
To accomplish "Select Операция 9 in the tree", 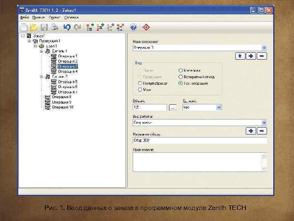I will 62,102.
